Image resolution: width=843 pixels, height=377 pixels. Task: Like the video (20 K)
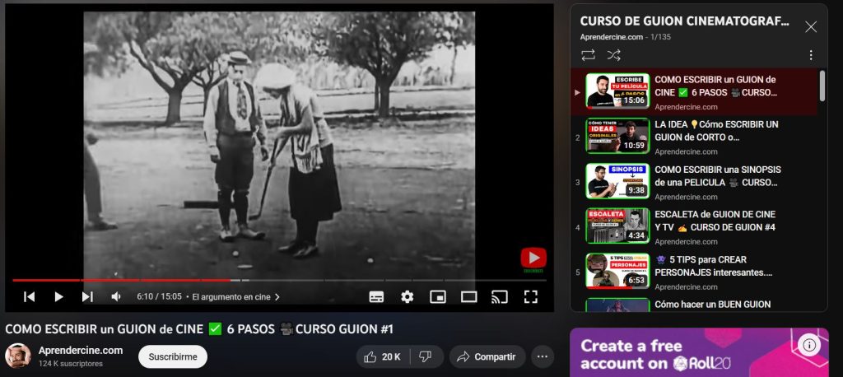coord(382,356)
